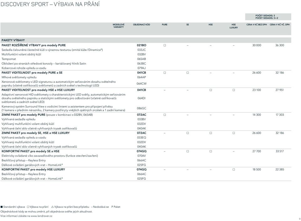Image resolution: width=301 pixels, height=221 pixels.
Task: Open the www.landrover.cz link
Action: [41, 216]
